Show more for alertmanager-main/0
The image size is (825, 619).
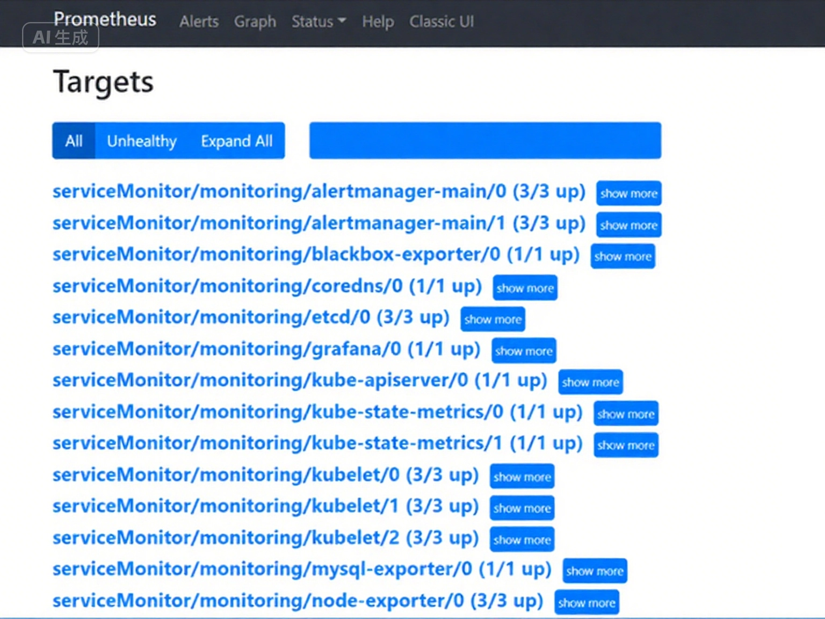628,193
